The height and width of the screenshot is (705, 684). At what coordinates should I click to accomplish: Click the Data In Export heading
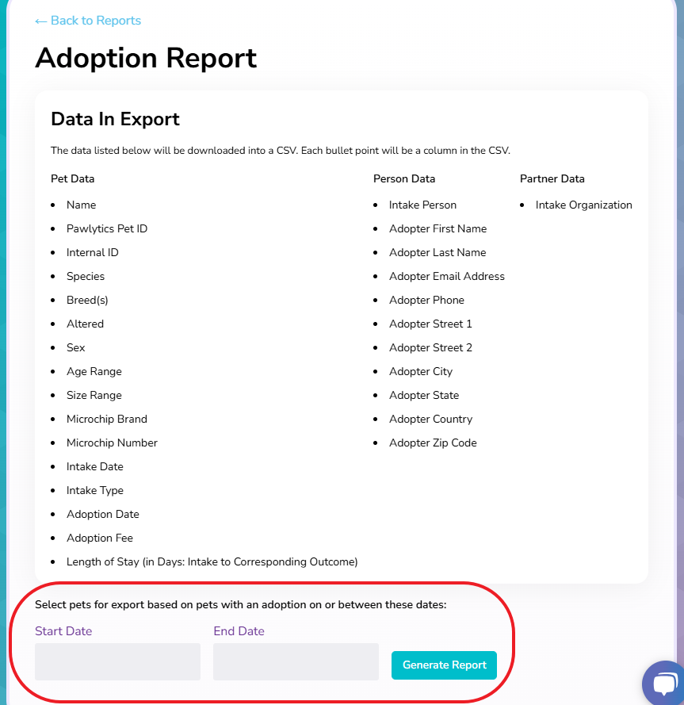click(x=115, y=119)
